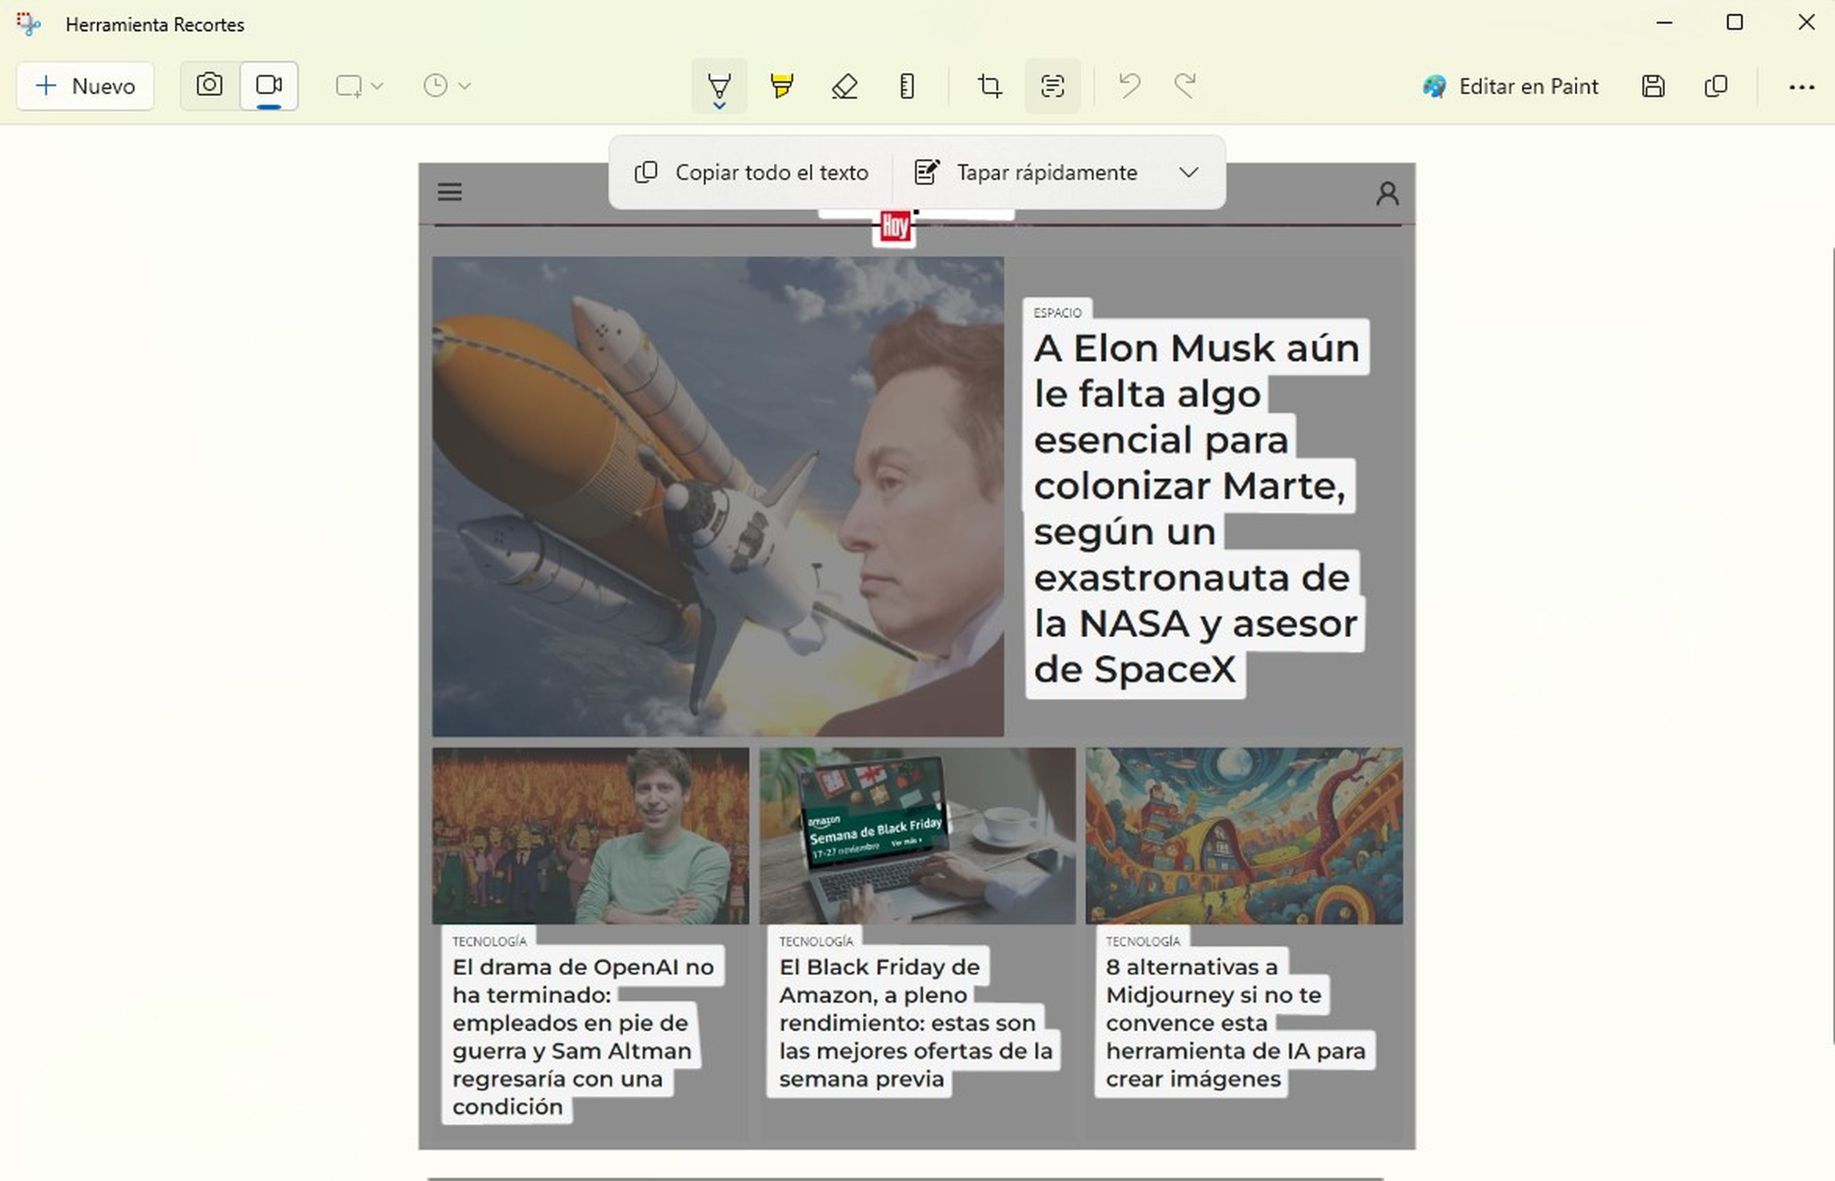Image resolution: width=1835 pixels, height=1181 pixels.
Task: Select the yellow highlighter tool
Action: point(781,86)
